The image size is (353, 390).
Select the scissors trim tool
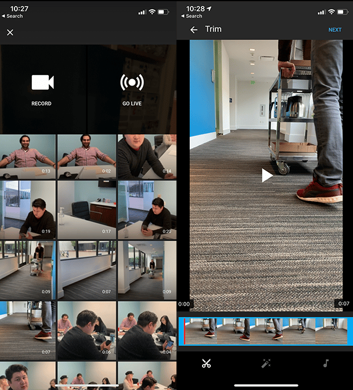tap(206, 363)
